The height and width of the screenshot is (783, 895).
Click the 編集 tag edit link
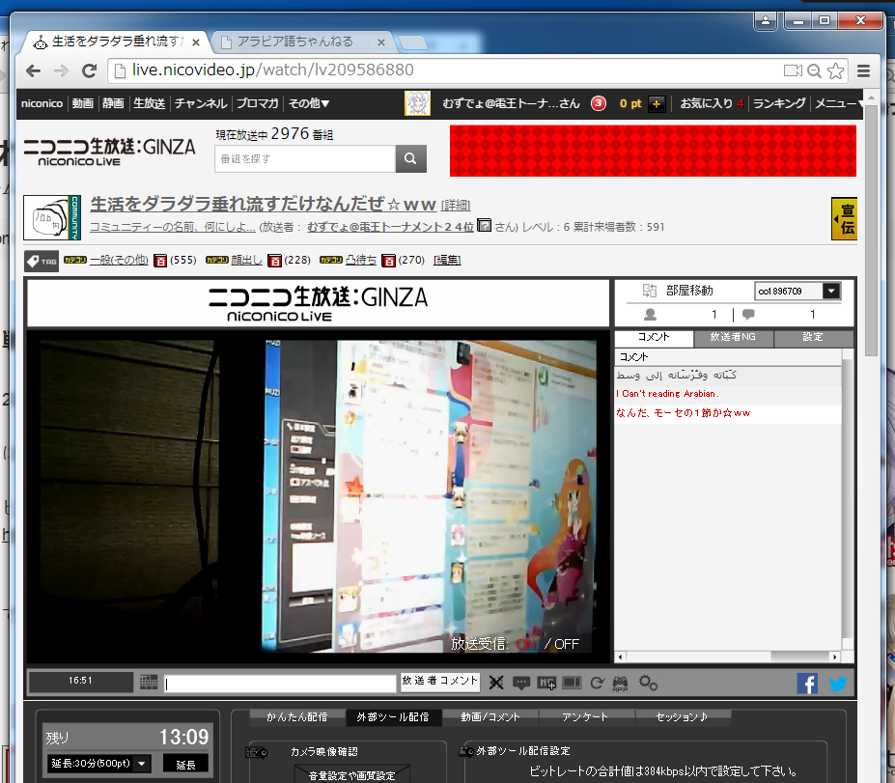point(447,260)
